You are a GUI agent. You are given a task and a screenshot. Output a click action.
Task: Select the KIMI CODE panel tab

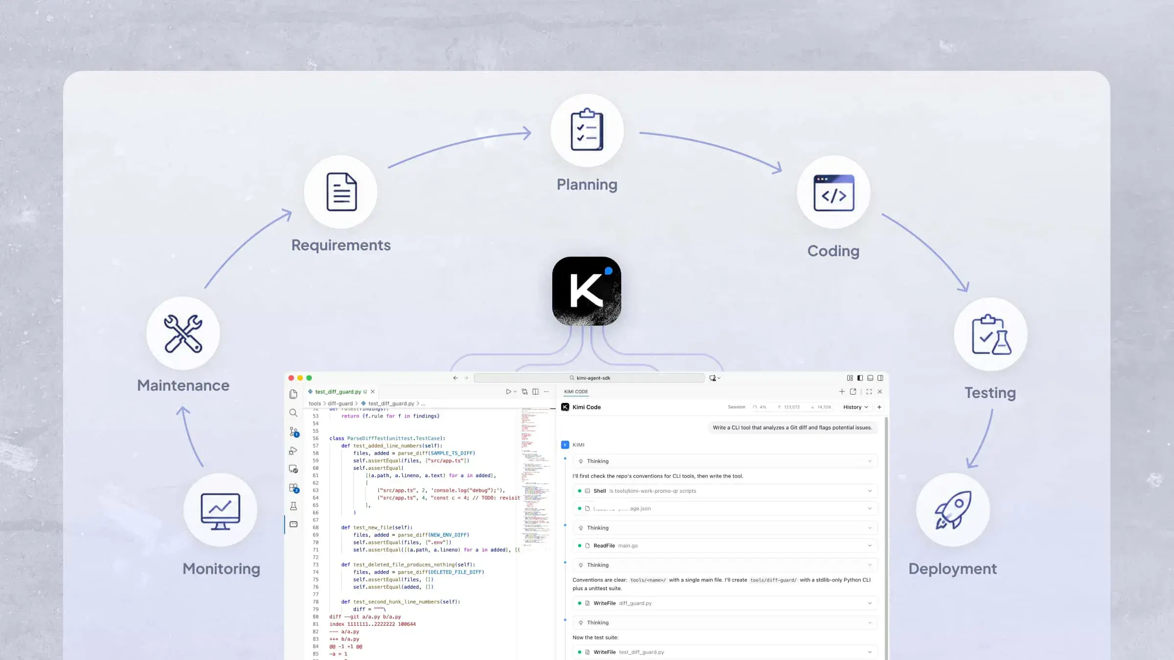coord(576,392)
